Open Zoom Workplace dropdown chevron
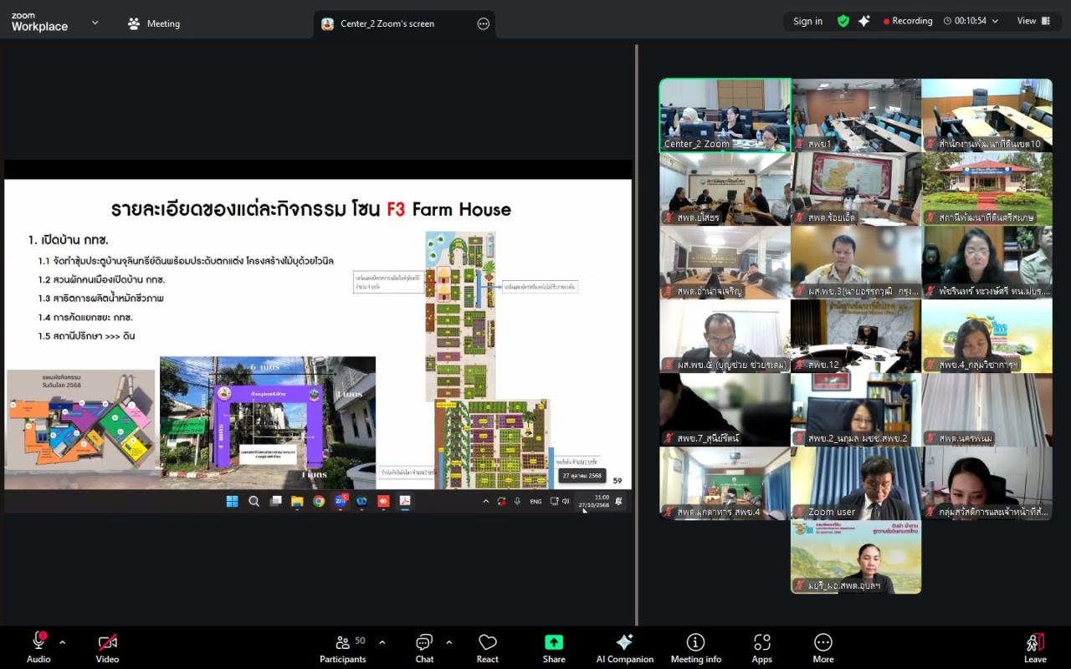Screen dimensions: 1071x669 coord(95,23)
